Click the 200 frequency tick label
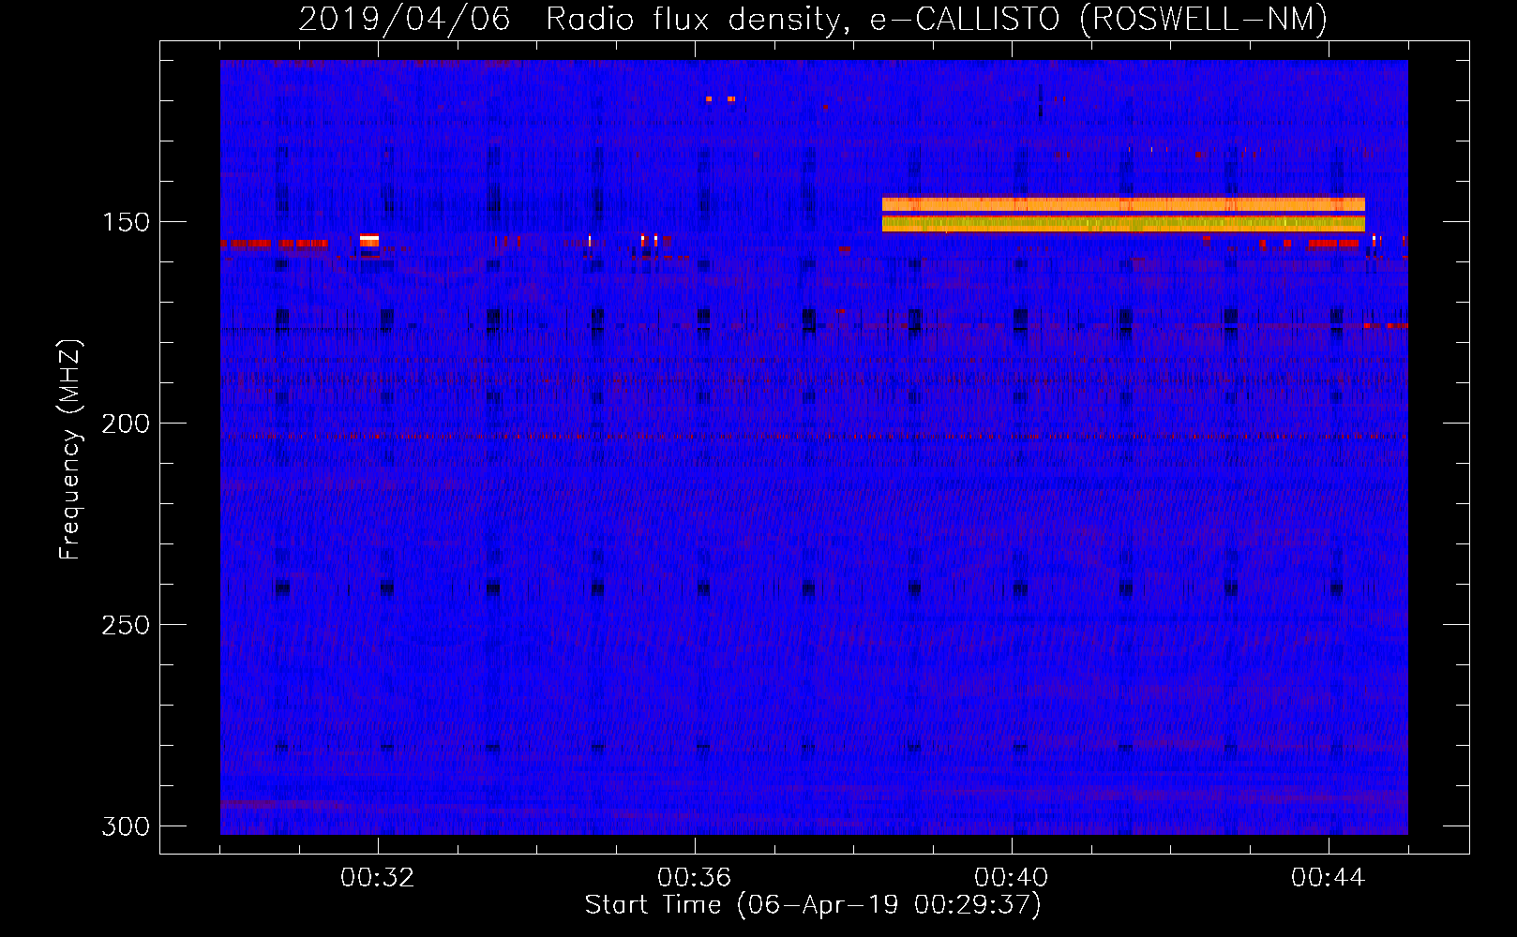The width and height of the screenshot is (1517, 937). pos(126,424)
